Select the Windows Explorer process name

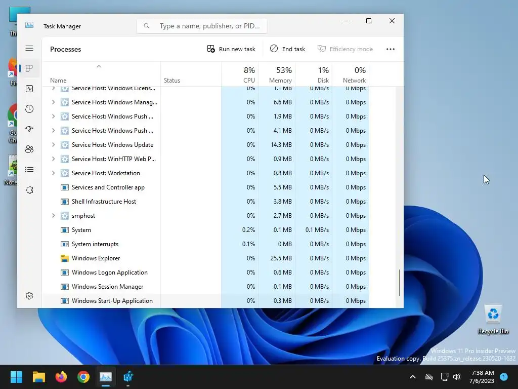96,258
